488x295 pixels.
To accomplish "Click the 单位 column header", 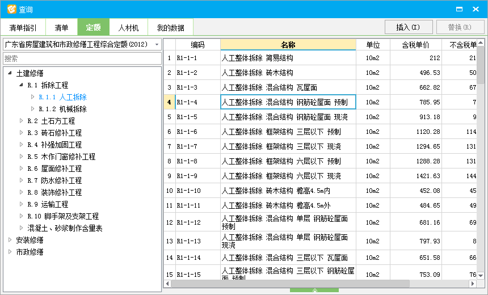I will pyautogui.click(x=373, y=45).
